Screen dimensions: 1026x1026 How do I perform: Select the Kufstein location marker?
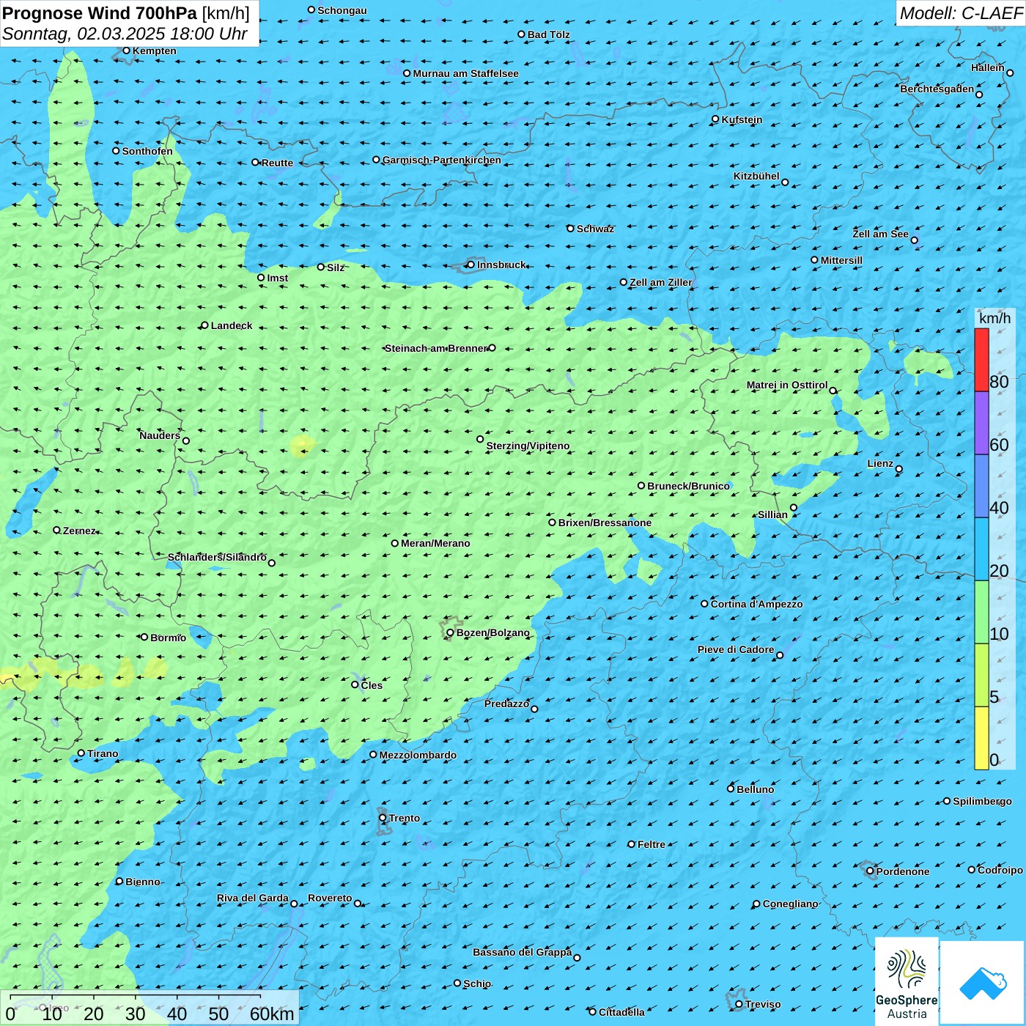point(715,119)
